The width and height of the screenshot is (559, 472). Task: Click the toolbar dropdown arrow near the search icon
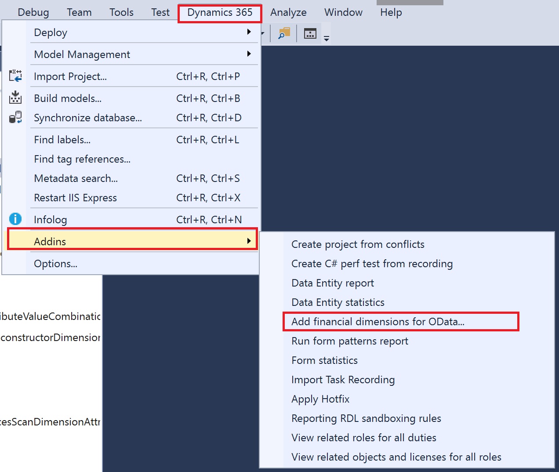(x=262, y=33)
